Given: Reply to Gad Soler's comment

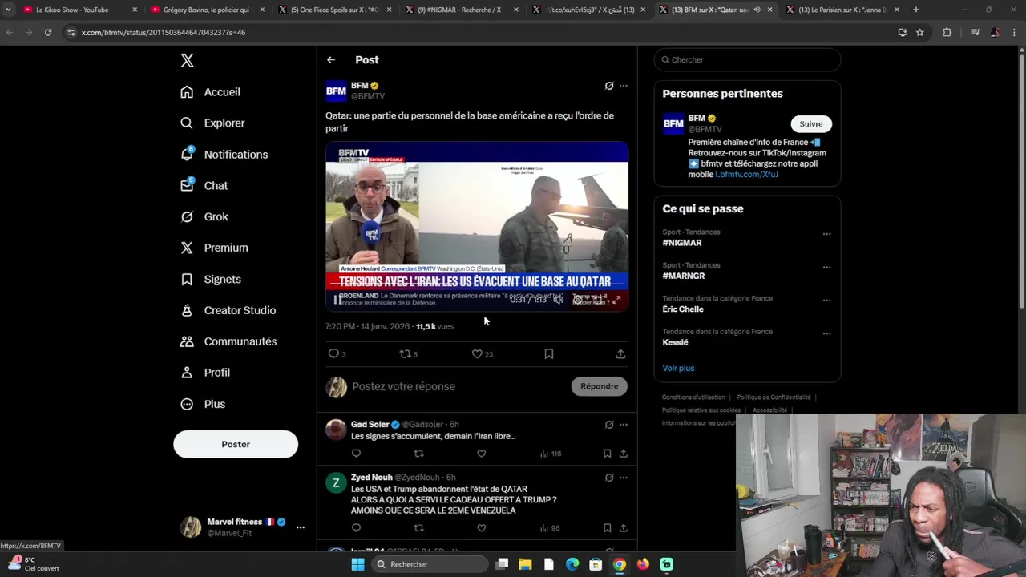Looking at the screenshot, I should point(357,454).
